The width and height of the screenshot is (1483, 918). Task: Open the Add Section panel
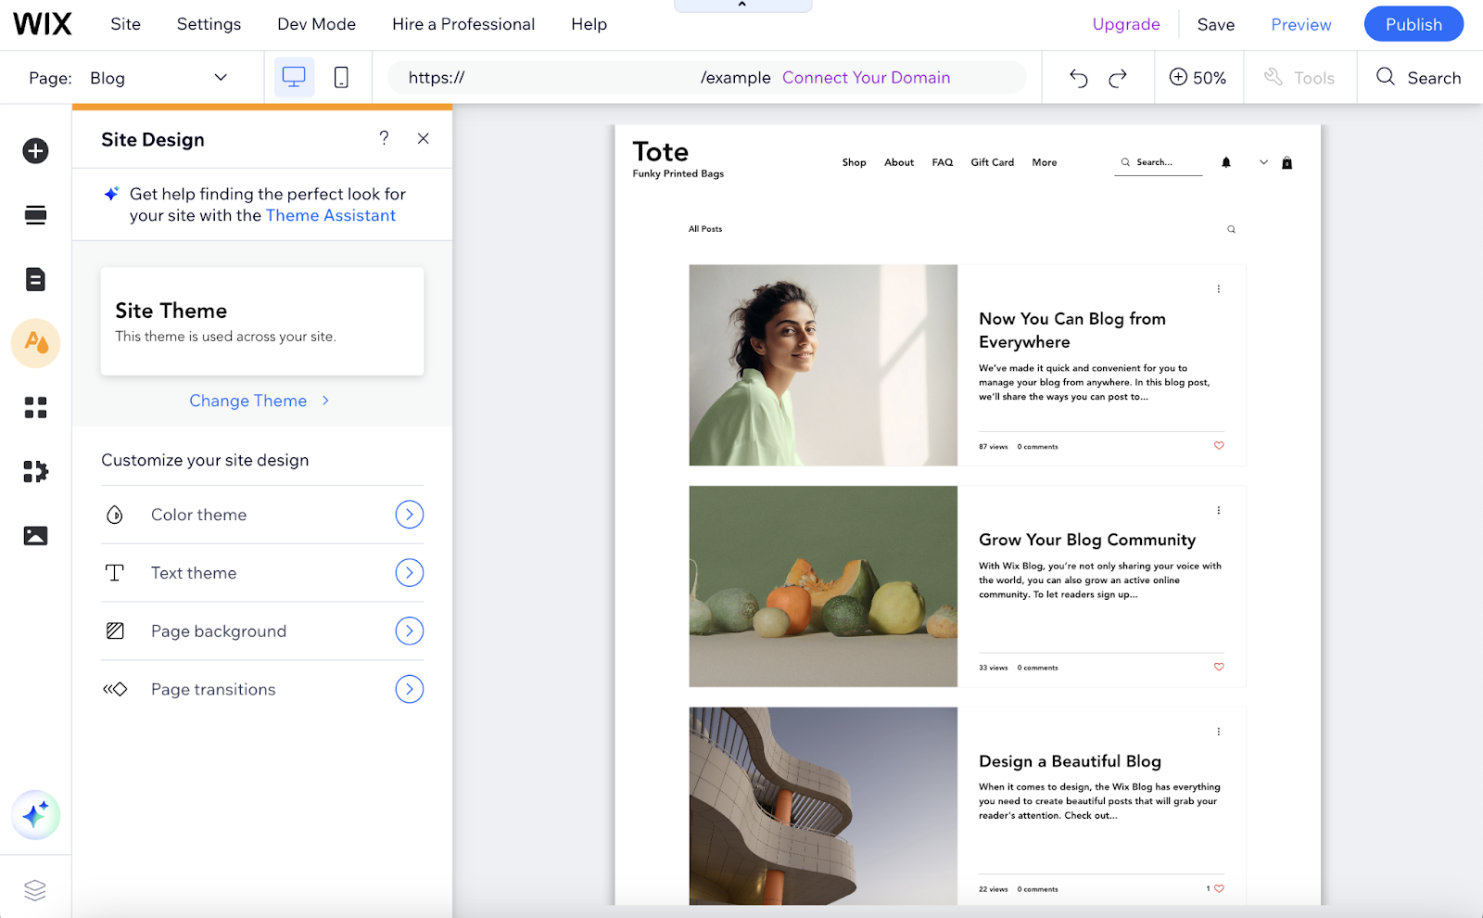click(35, 214)
